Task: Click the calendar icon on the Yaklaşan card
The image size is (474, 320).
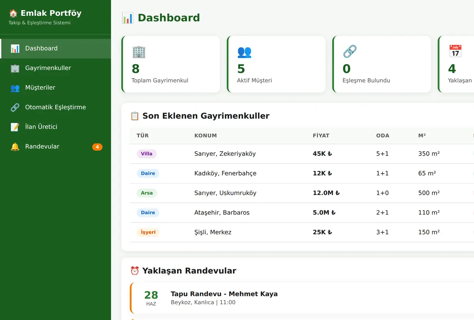Action: tap(455, 51)
